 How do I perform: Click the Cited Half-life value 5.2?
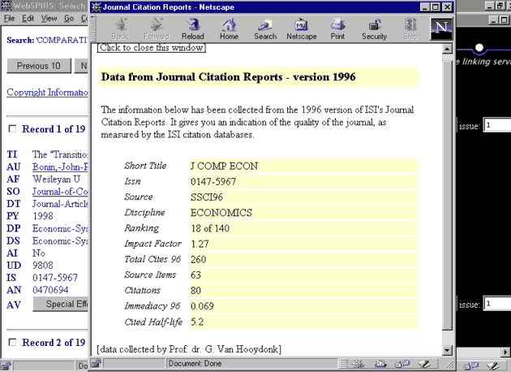tap(197, 322)
